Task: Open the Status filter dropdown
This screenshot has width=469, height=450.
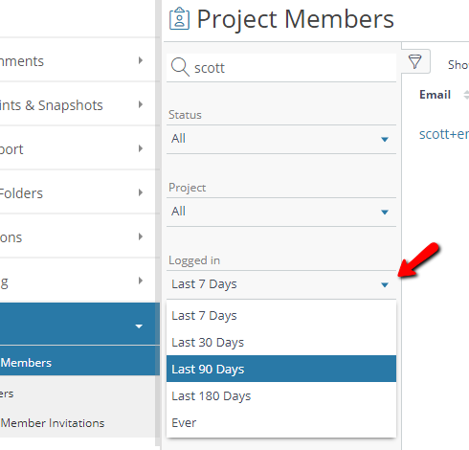Action: coord(281,139)
